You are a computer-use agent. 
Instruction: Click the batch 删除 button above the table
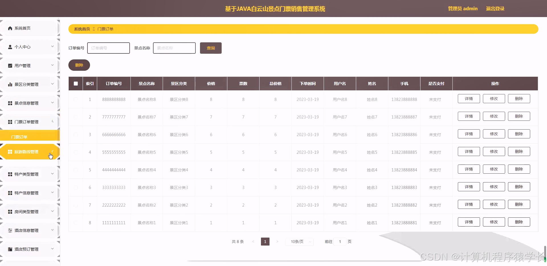(x=79, y=65)
